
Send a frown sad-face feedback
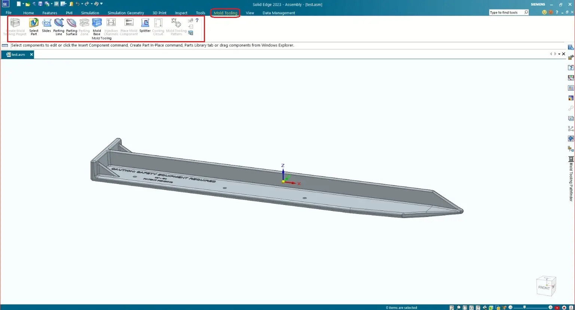click(x=550, y=12)
